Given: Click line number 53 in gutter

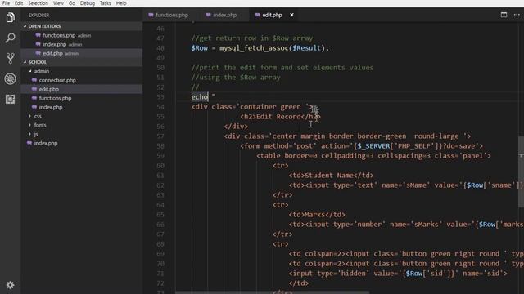Looking at the screenshot, I should (x=160, y=97).
